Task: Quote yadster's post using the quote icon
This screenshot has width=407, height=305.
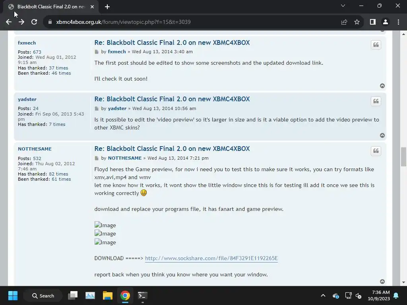Action: pyautogui.click(x=376, y=101)
